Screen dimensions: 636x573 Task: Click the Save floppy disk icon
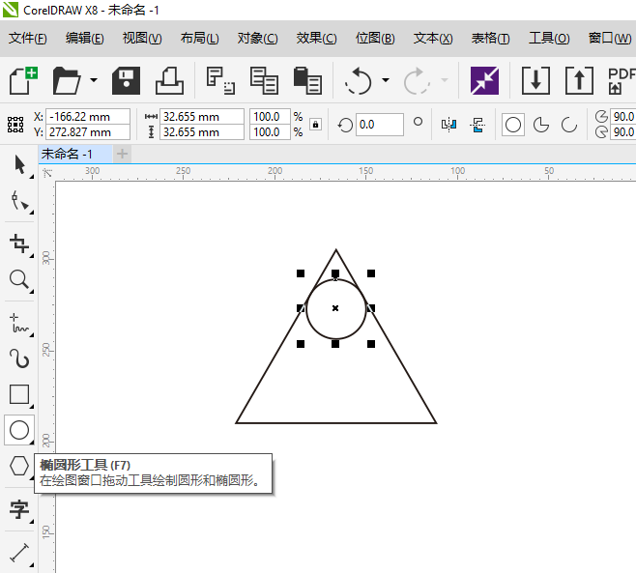(x=126, y=80)
